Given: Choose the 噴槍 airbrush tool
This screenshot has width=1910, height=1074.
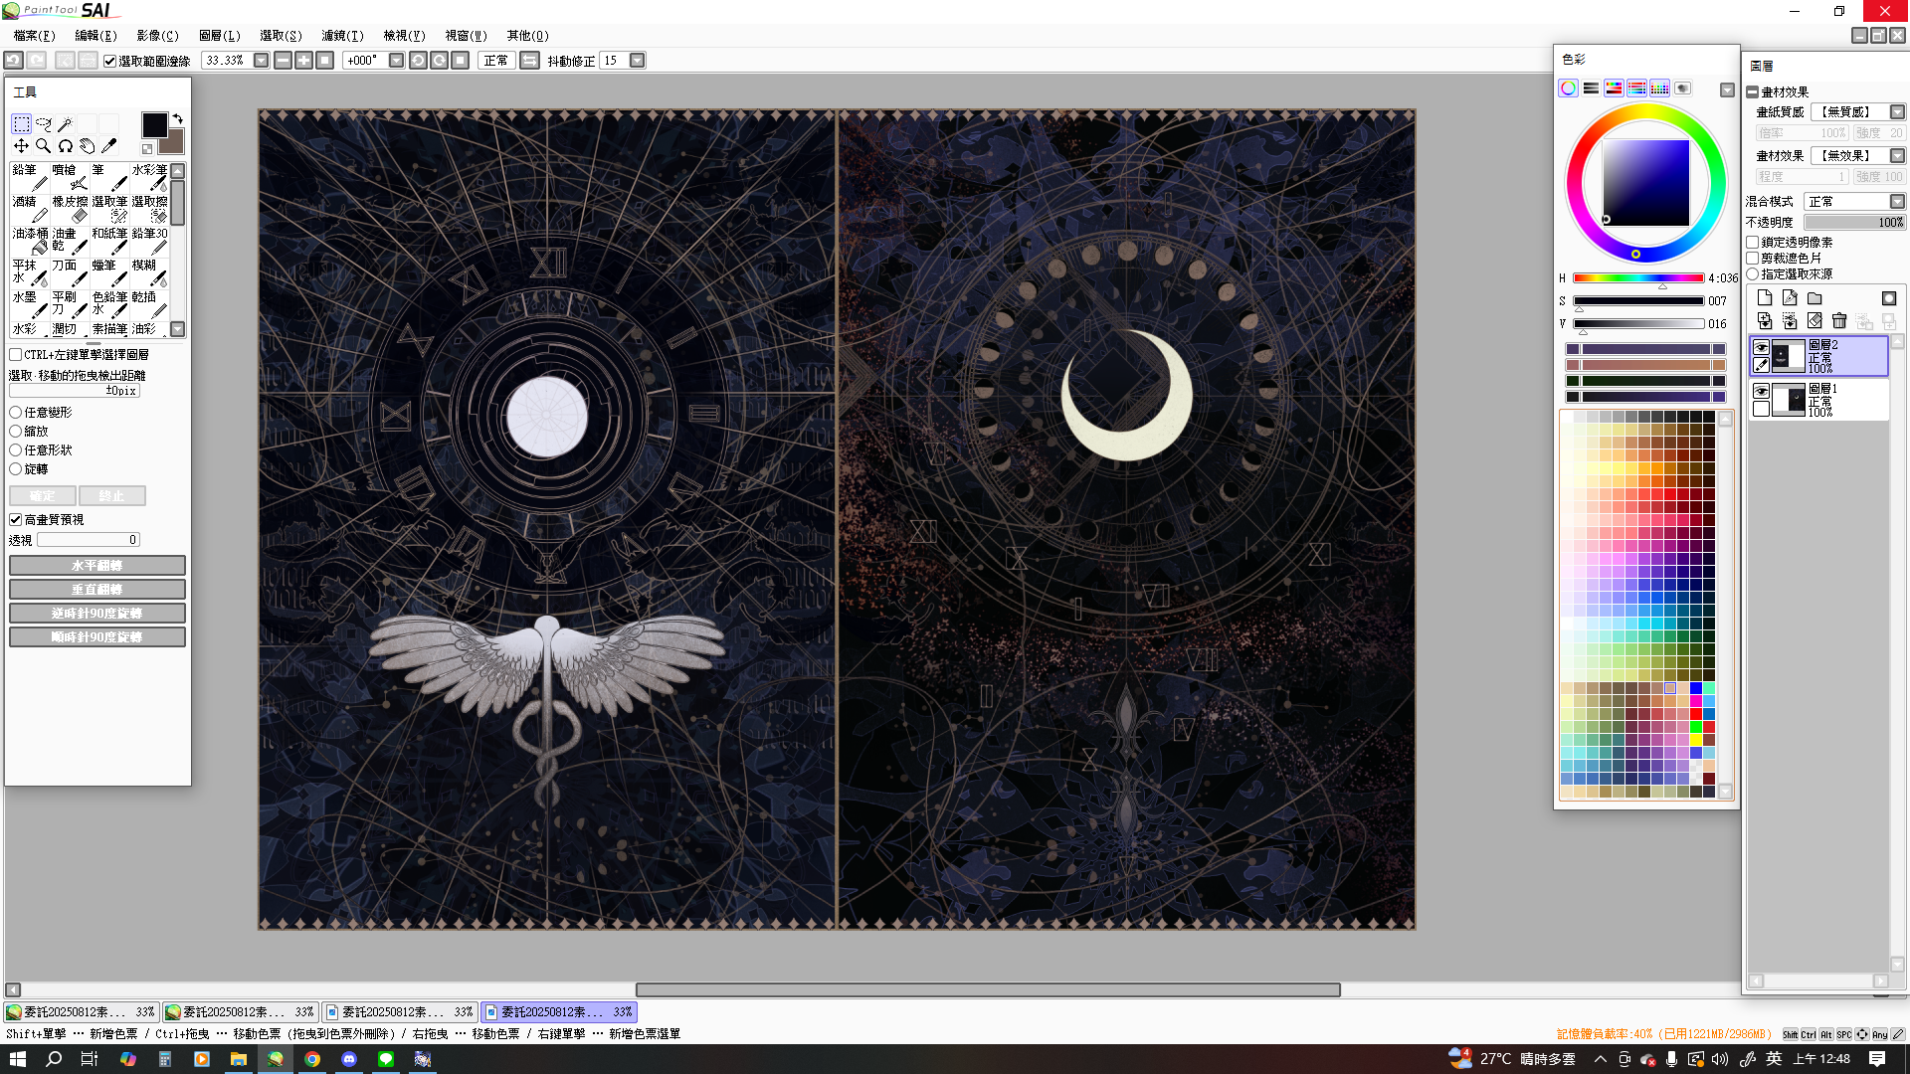Looking at the screenshot, I should click(70, 177).
